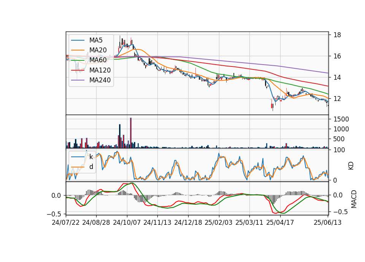This screenshot has height=262, width=365.
Task: Click the MA60 legend label
Action: (x=98, y=60)
